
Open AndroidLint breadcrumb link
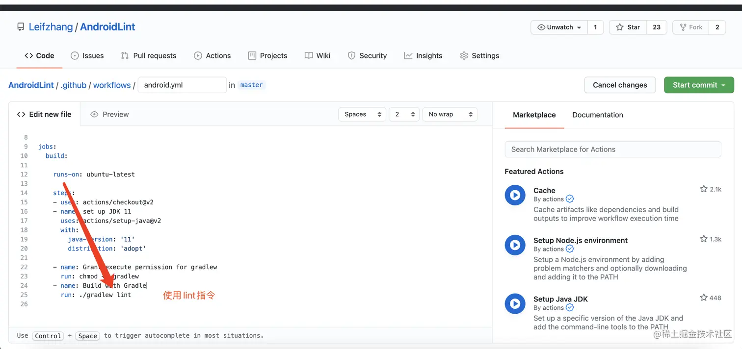coord(31,85)
